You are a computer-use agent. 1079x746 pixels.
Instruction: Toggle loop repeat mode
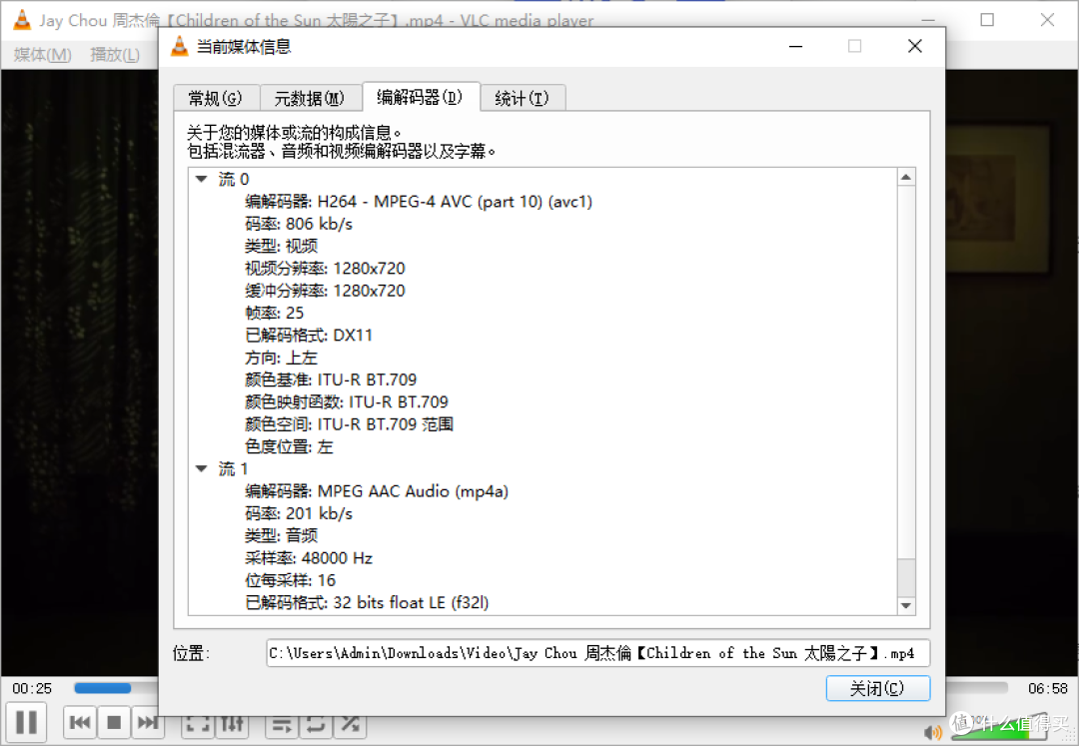[316, 724]
